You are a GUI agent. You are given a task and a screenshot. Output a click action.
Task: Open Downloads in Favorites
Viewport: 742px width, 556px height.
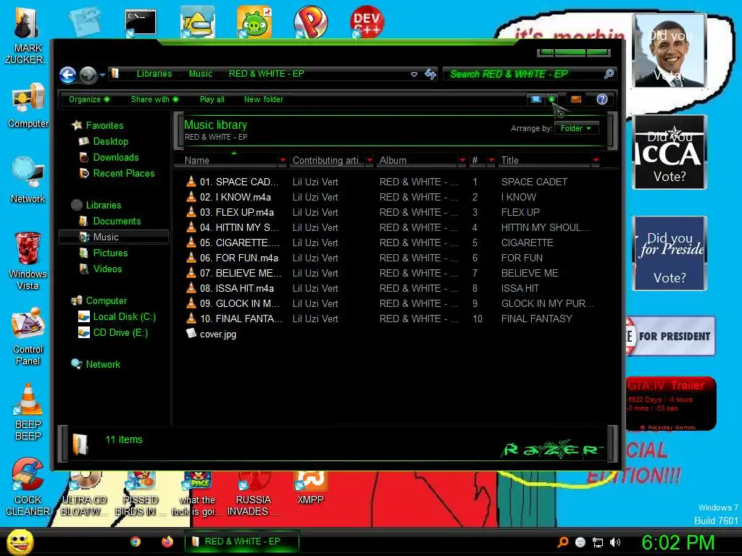pyautogui.click(x=116, y=157)
